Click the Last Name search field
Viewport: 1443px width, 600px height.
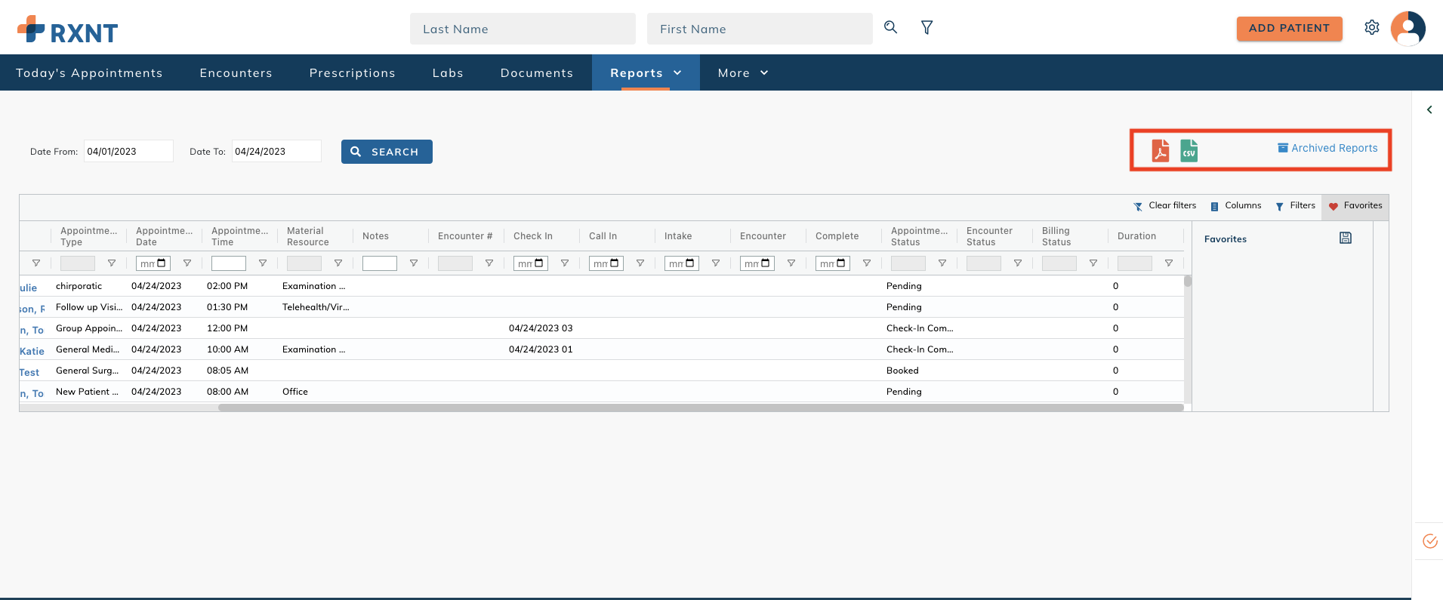[523, 29]
